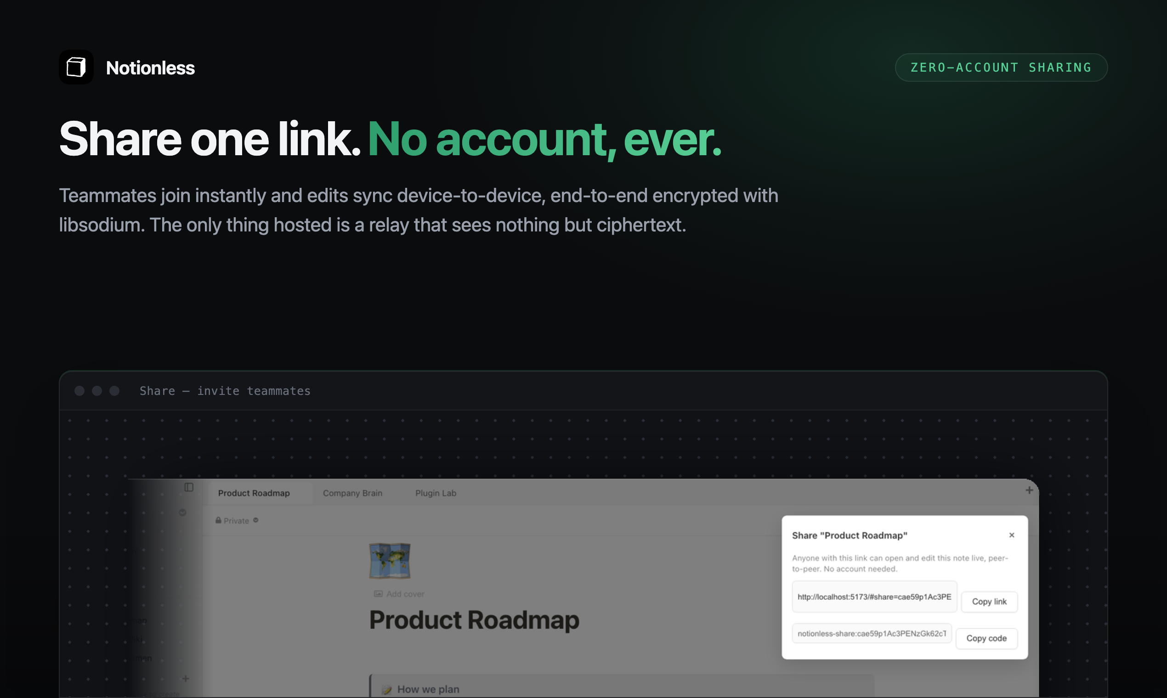Click the world map page icon
Image resolution: width=1167 pixels, height=698 pixels.
tap(390, 561)
